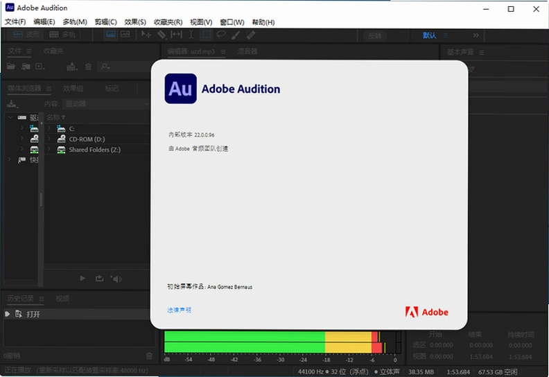This screenshot has width=549, height=377.
Task: Switch to the 混音器 tab
Action: (247, 51)
